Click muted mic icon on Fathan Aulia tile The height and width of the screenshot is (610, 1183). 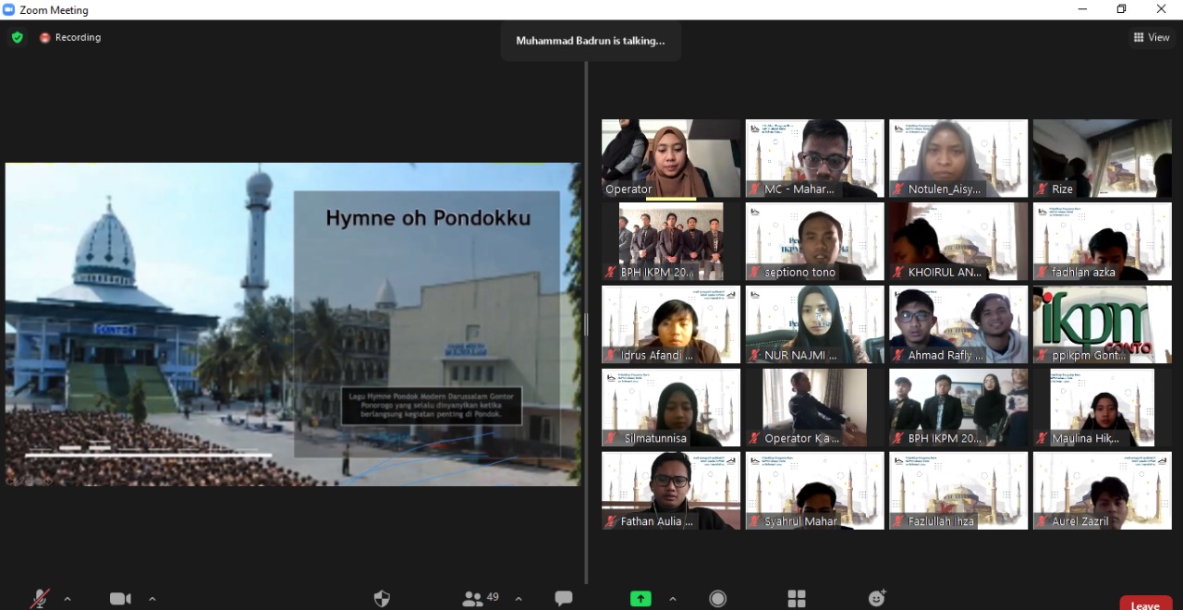[x=610, y=521]
